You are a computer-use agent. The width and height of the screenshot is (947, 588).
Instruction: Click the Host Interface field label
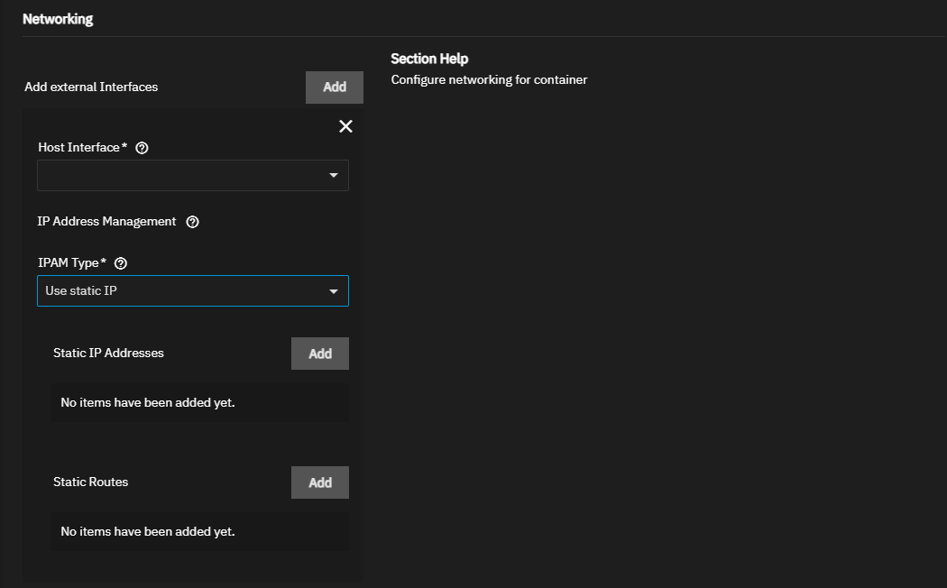tap(79, 147)
